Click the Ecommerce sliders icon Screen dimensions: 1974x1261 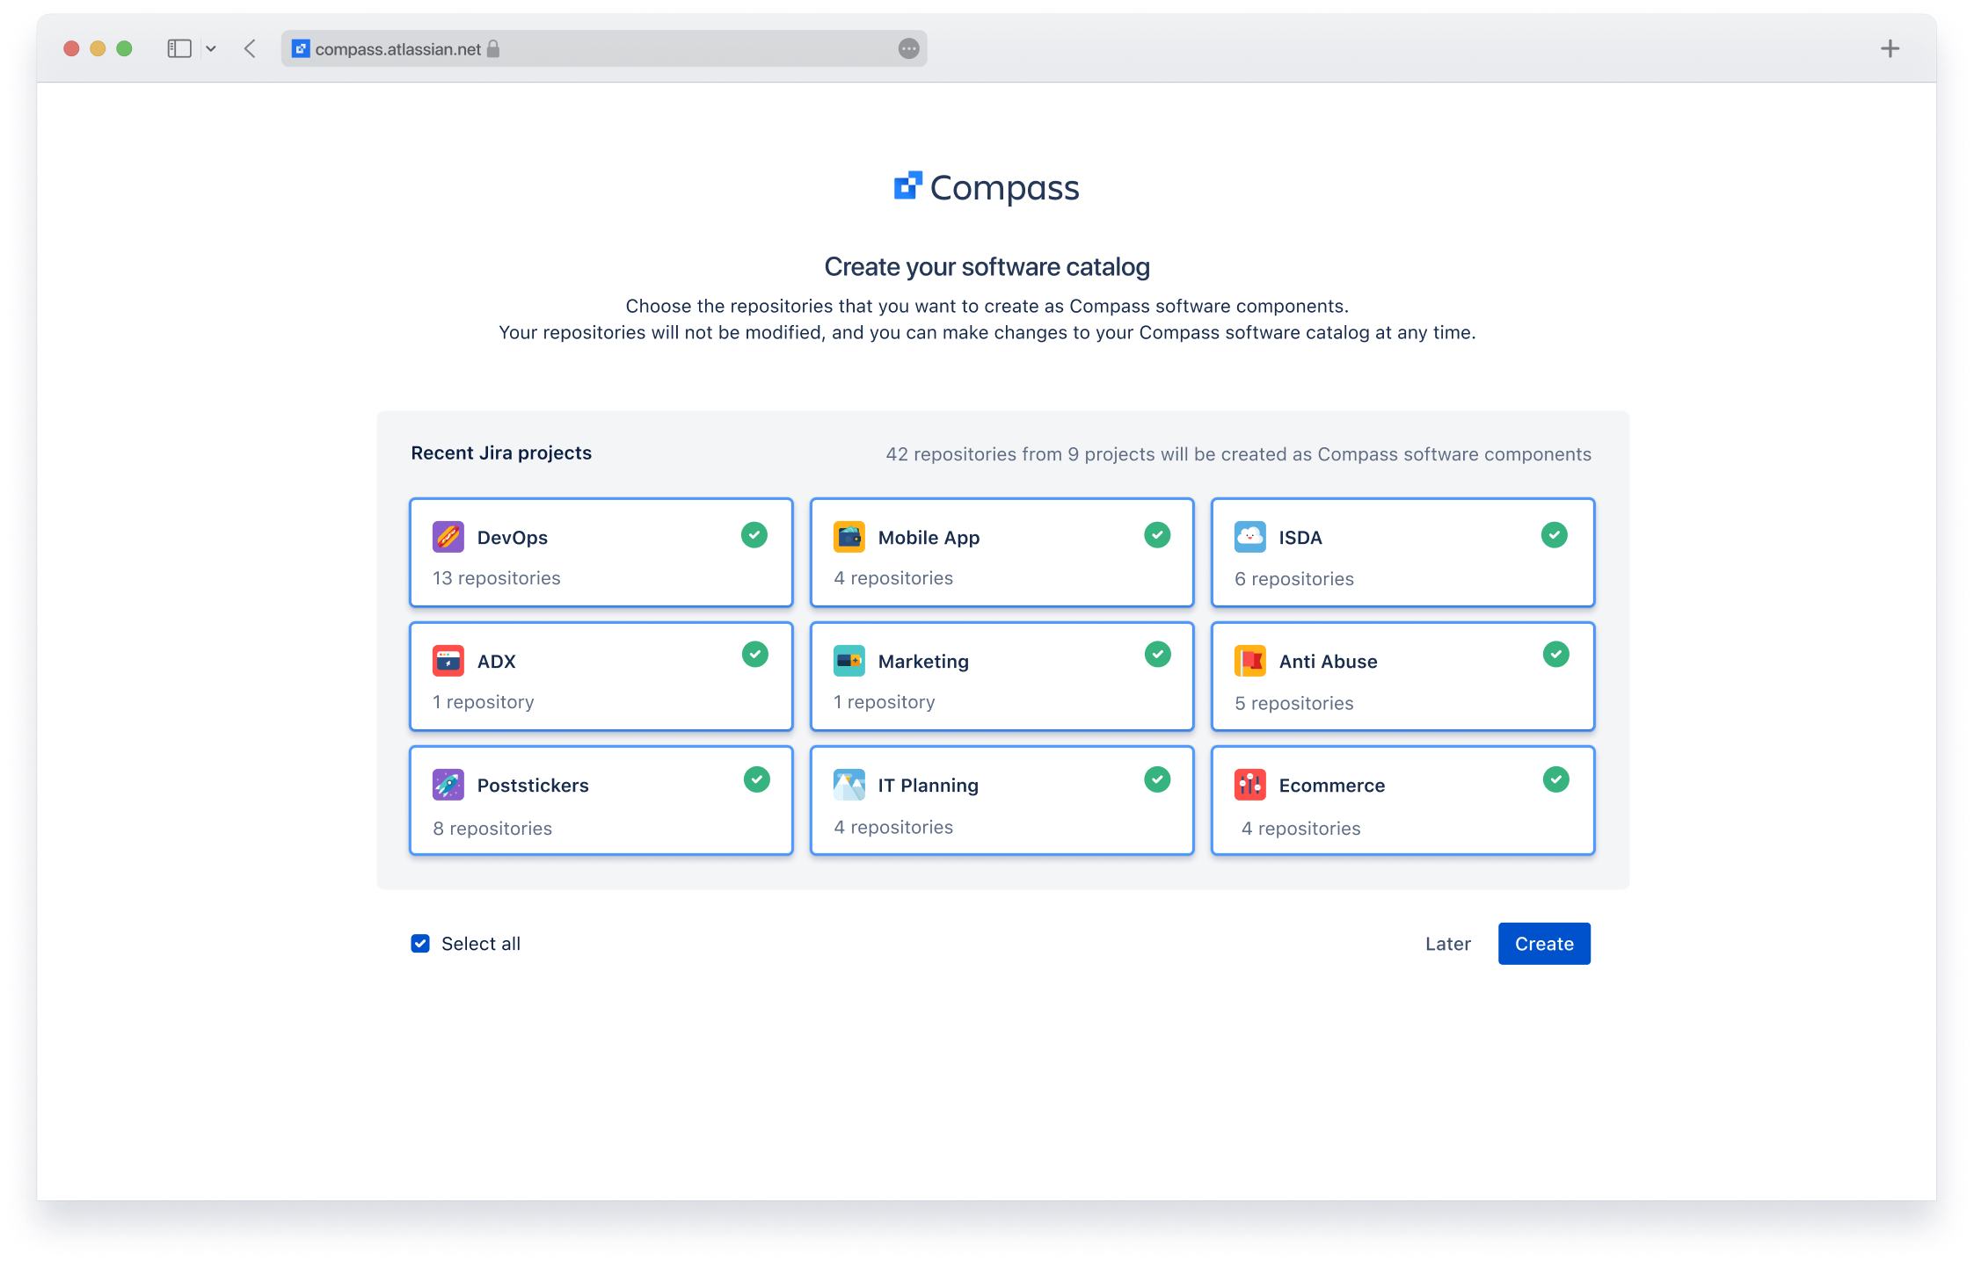pyautogui.click(x=1249, y=785)
